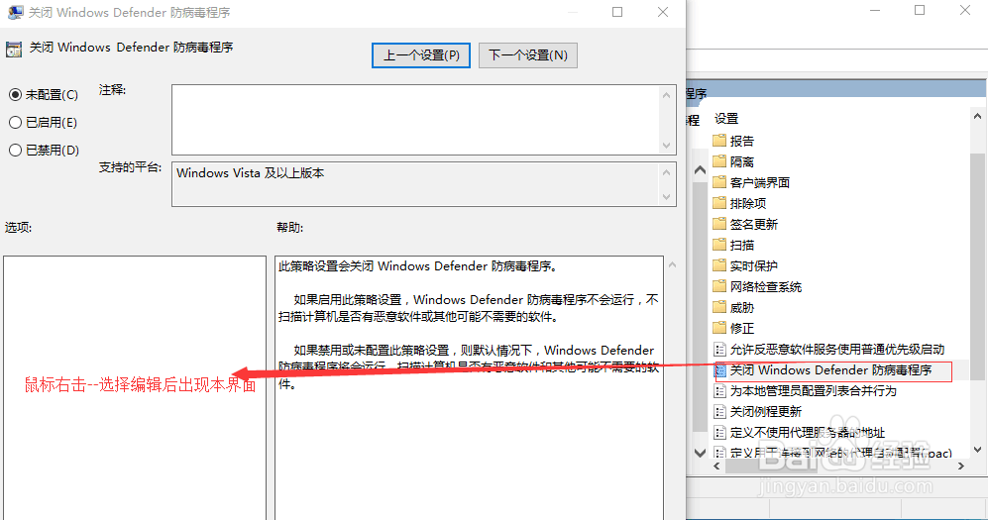This screenshot has height=520, width=988.
Task: Select the 已禁用(D) radio button
Action: 15,151
